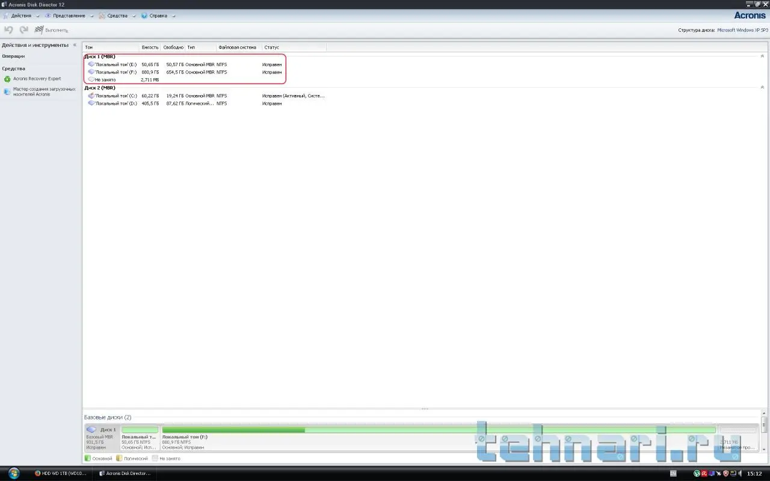Click the Windows Start button
Image resolution: width=770 pixels, height=481 pixels.
(13, 473)
